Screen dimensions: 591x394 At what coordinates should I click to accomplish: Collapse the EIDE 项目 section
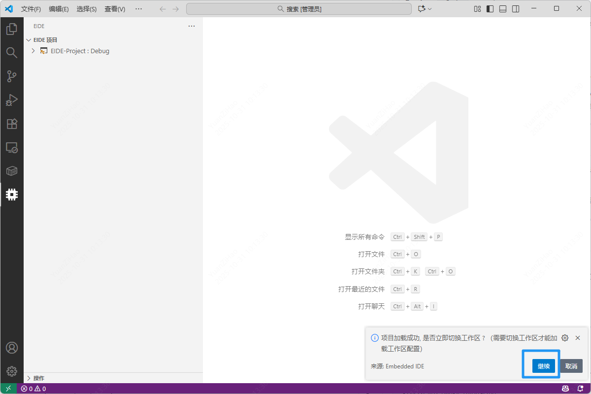click(x=29, y=40)
